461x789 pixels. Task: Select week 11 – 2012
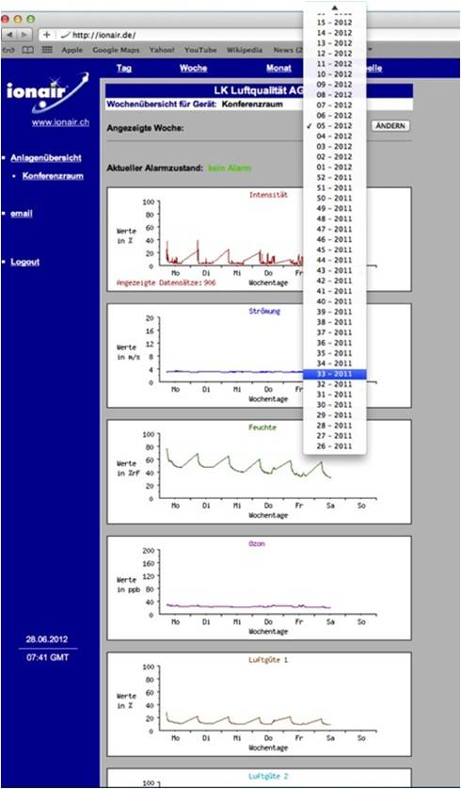point(335,64)
